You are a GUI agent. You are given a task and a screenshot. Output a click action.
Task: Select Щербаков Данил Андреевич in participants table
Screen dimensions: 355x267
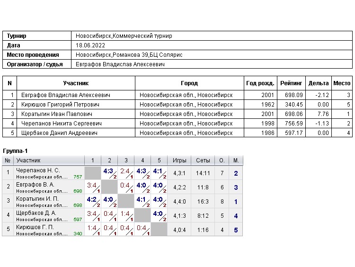click(59, 133)
